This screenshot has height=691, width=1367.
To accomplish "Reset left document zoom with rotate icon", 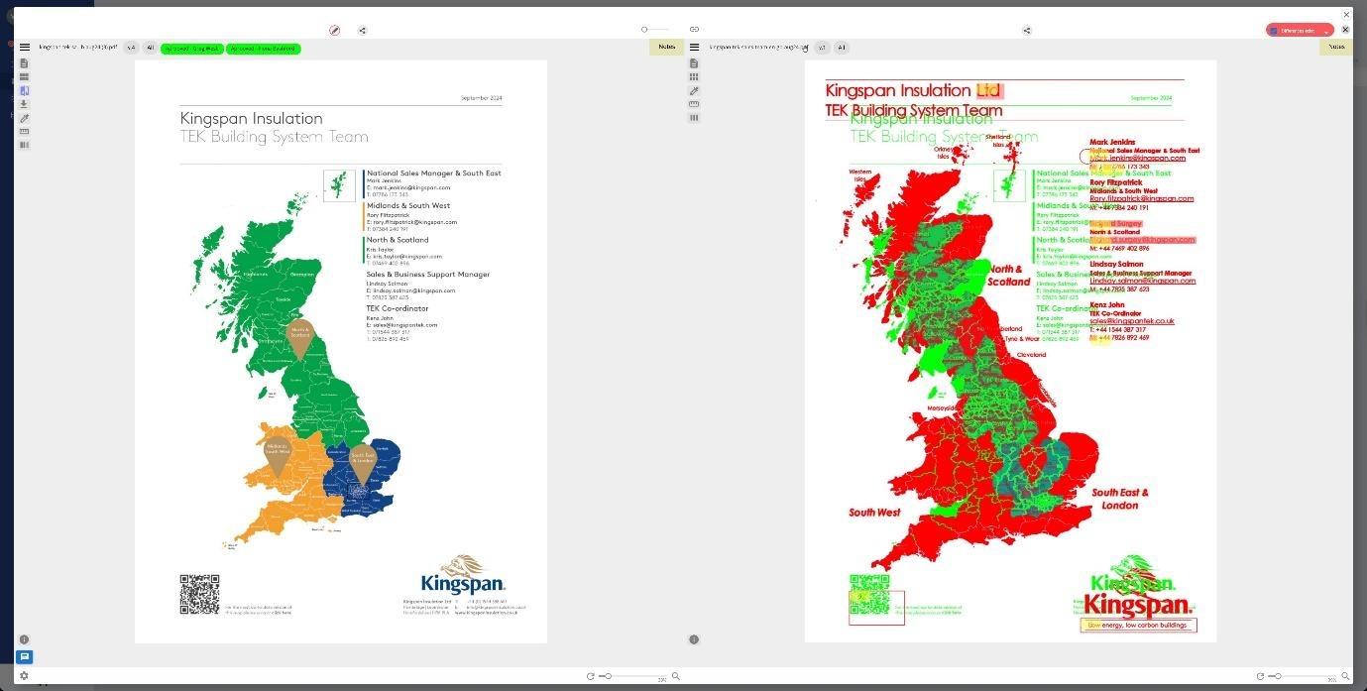I will coord(591,676).
